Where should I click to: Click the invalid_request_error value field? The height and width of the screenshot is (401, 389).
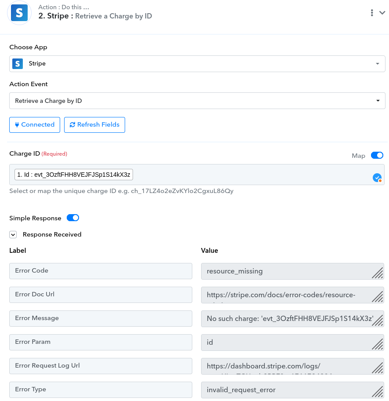(x=292, y=390)
